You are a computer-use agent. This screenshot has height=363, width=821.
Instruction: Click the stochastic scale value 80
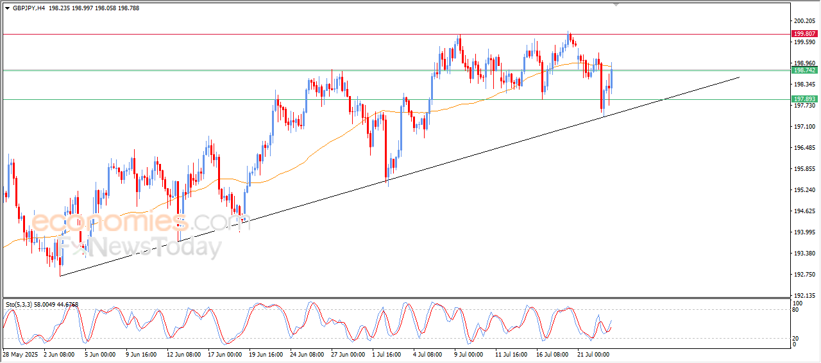coord(797,311)
